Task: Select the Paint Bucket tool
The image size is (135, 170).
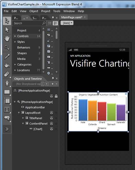Action: point(7,65)
